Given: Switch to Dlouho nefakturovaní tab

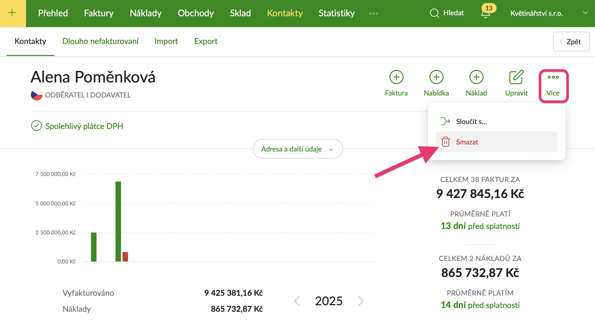Looking at the screenshot, I should 100,41.
